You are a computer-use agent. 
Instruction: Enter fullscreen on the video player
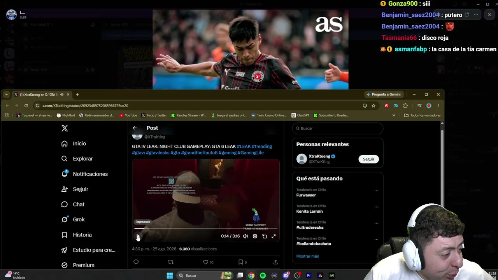coord(274,236)
